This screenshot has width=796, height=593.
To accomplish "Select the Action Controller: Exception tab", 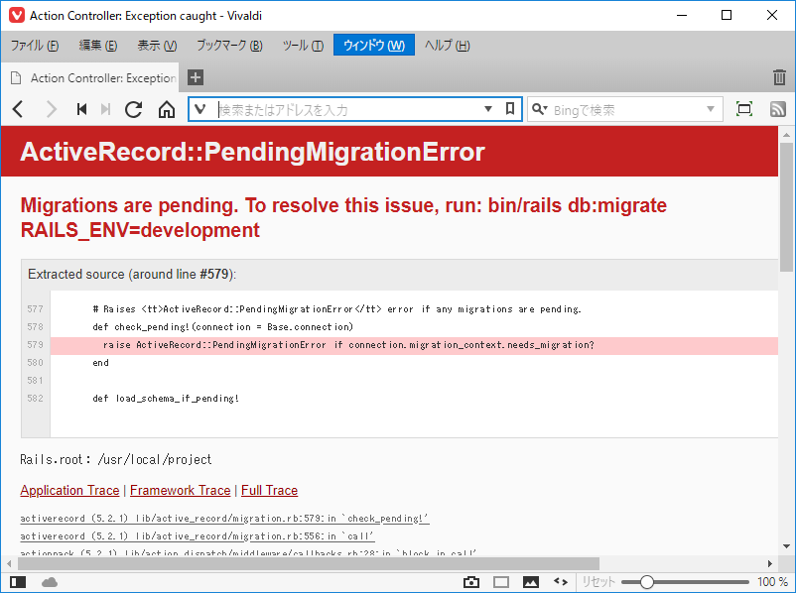I will [90, 78].
